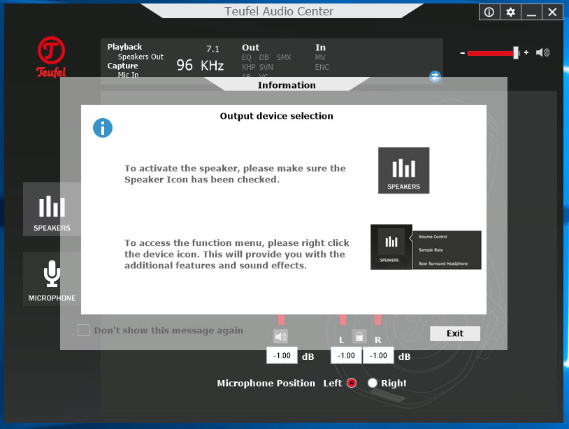Click the right channel -1.00 dB field

coord(378,356)
